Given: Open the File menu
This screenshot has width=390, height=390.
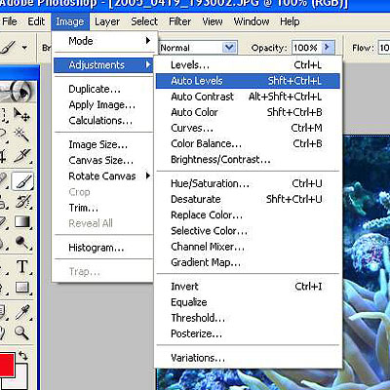Looking at the screenshot, I should point(10,21).
